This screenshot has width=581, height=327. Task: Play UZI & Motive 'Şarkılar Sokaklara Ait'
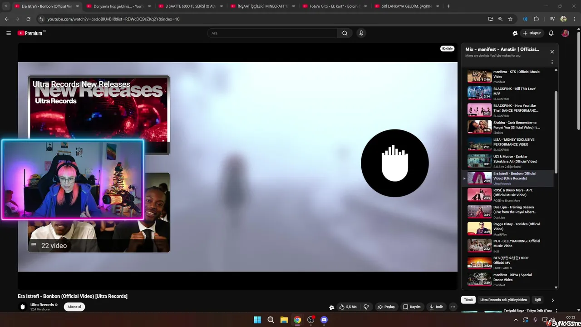click(507, 161)
